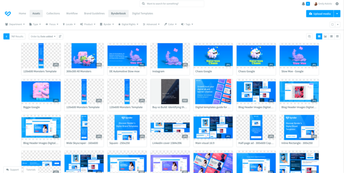Open the settings gear icon
344x173 pixels.
(x=337, y=4)
